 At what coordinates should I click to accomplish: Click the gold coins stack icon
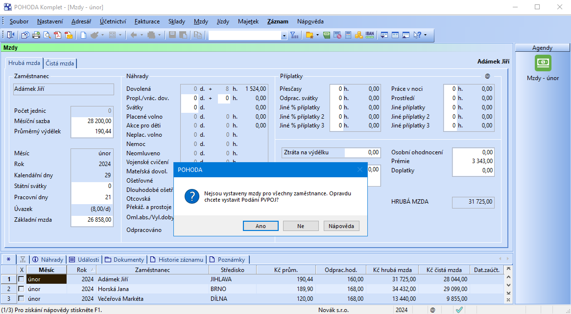click(358, 35)
